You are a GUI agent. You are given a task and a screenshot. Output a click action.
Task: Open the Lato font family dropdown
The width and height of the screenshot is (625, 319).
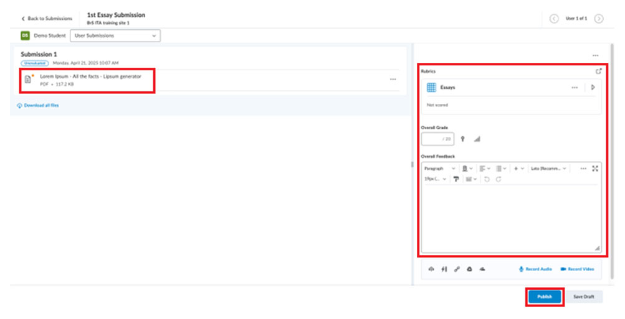[548, 169]
